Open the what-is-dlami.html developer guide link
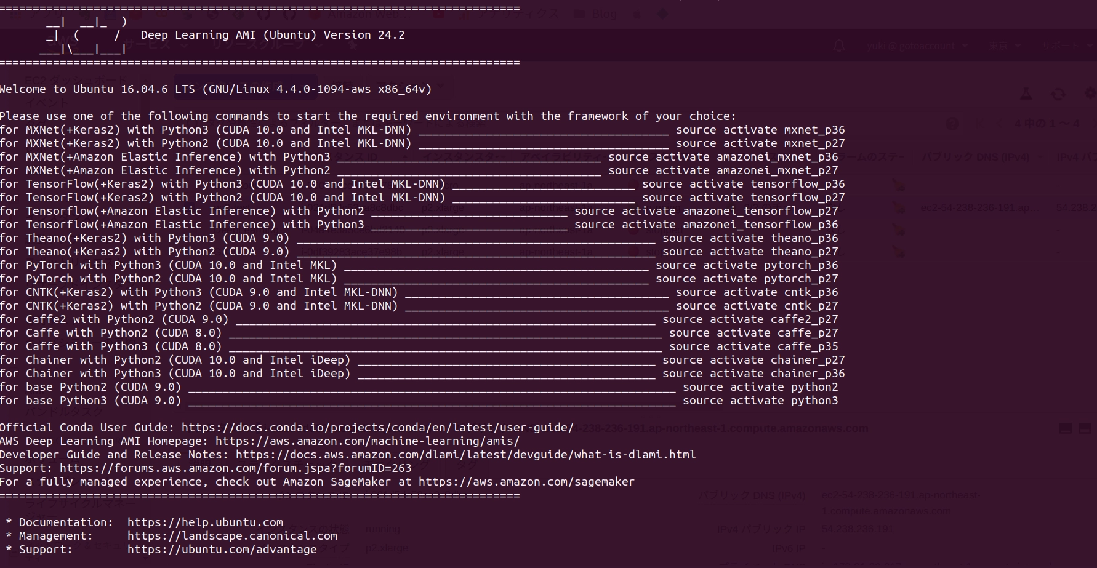 click(465, 455)
